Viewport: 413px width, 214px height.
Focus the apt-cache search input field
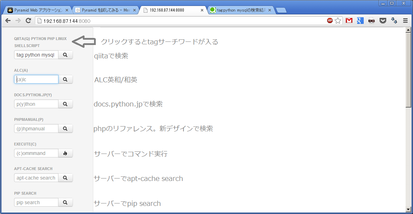pos(36,178)
